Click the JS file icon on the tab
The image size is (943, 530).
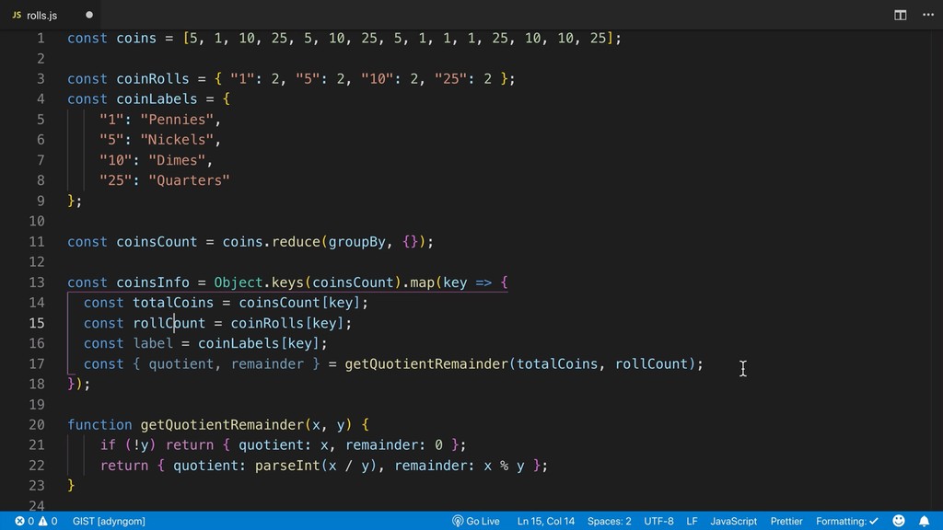17,15
